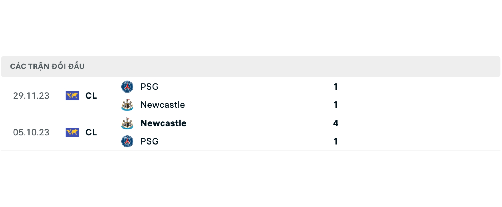502x207 pixels.
Task: Click the CL label for the first match
Action: pos(90,96)
